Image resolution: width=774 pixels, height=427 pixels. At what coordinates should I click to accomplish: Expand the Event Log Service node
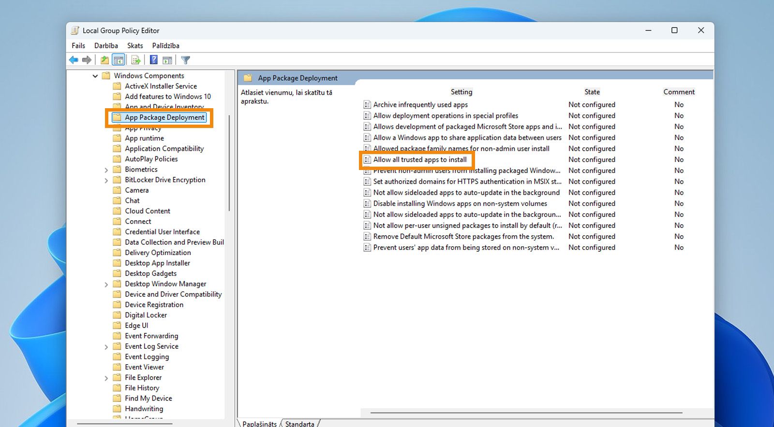pos(106,347)
